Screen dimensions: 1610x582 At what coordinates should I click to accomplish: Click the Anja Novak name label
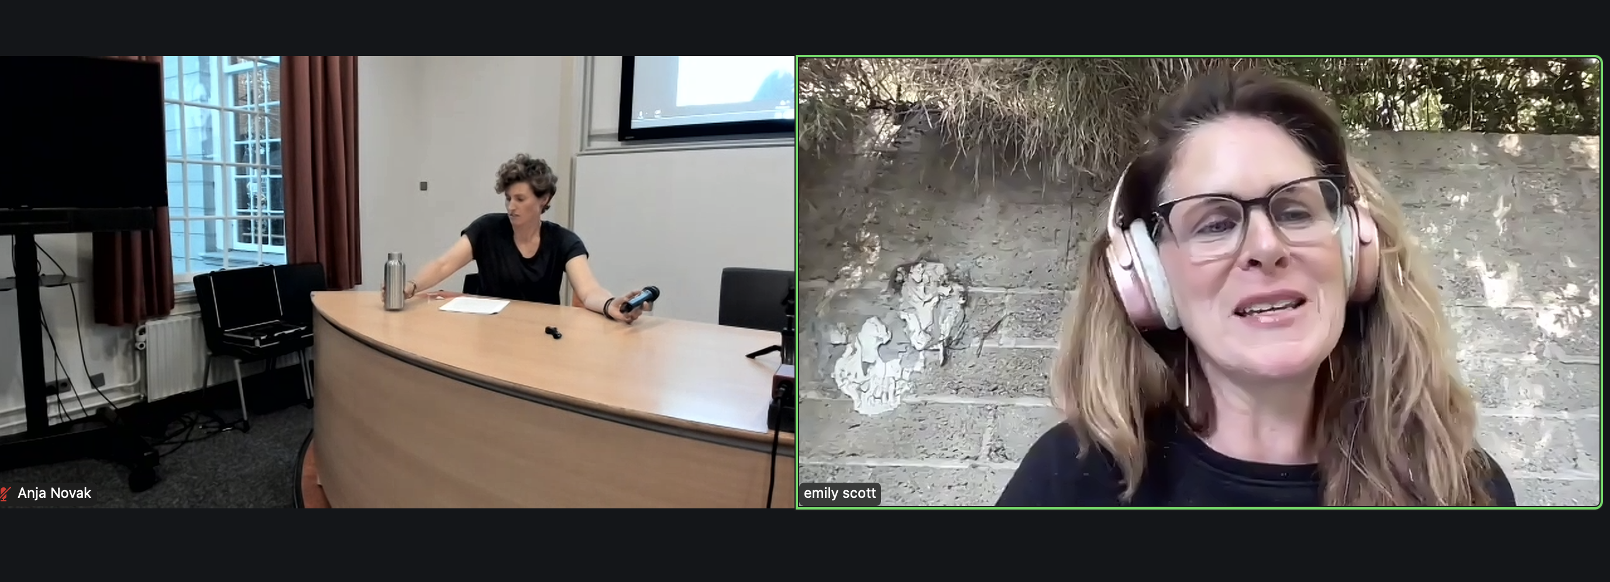(x=54, y=493)
